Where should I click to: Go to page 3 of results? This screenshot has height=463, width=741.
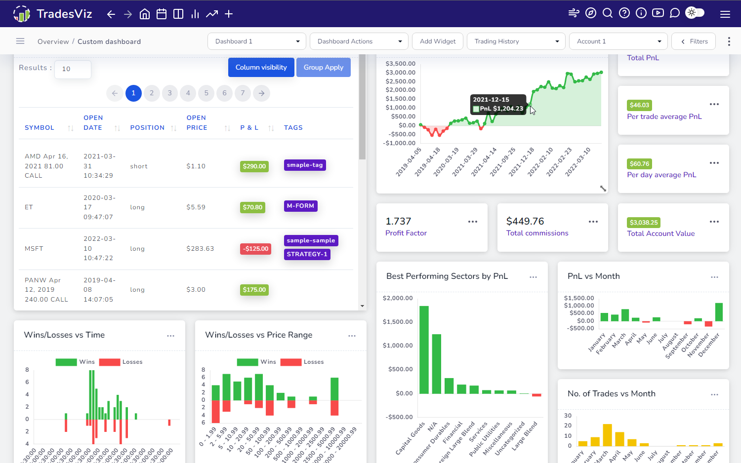(170, 93)
